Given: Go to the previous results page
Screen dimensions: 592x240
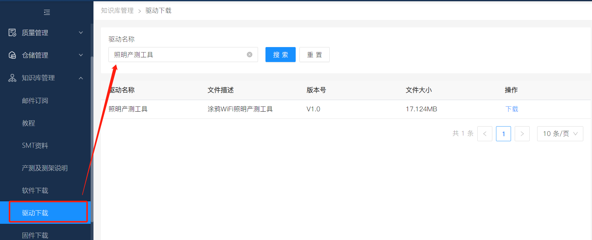Looking at the screenshot, I should (485, 134).
